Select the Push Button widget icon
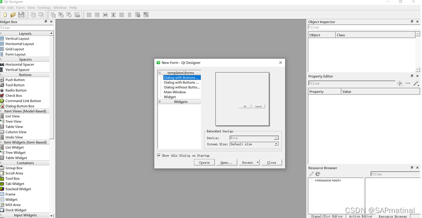This screenshot has height=218, width=422. tap(2, 80)
